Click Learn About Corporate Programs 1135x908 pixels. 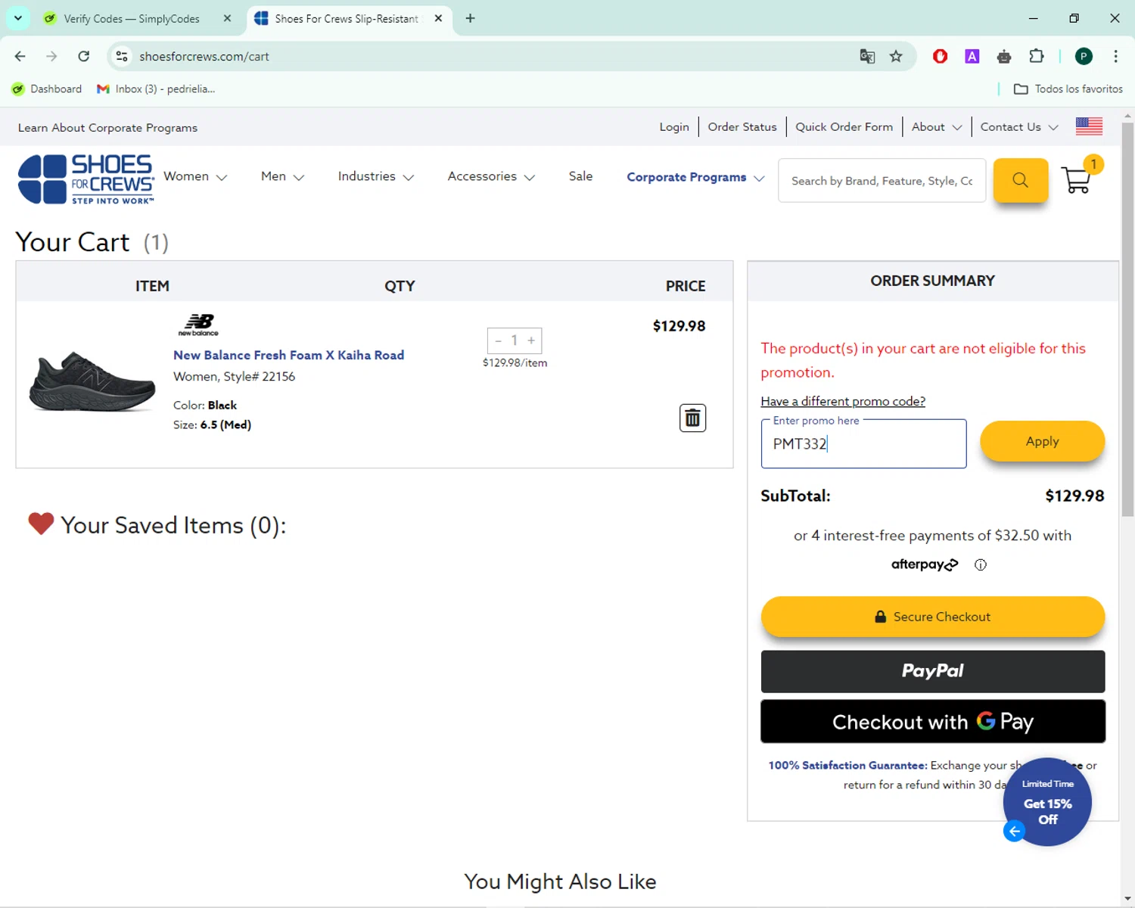(107, 128)
